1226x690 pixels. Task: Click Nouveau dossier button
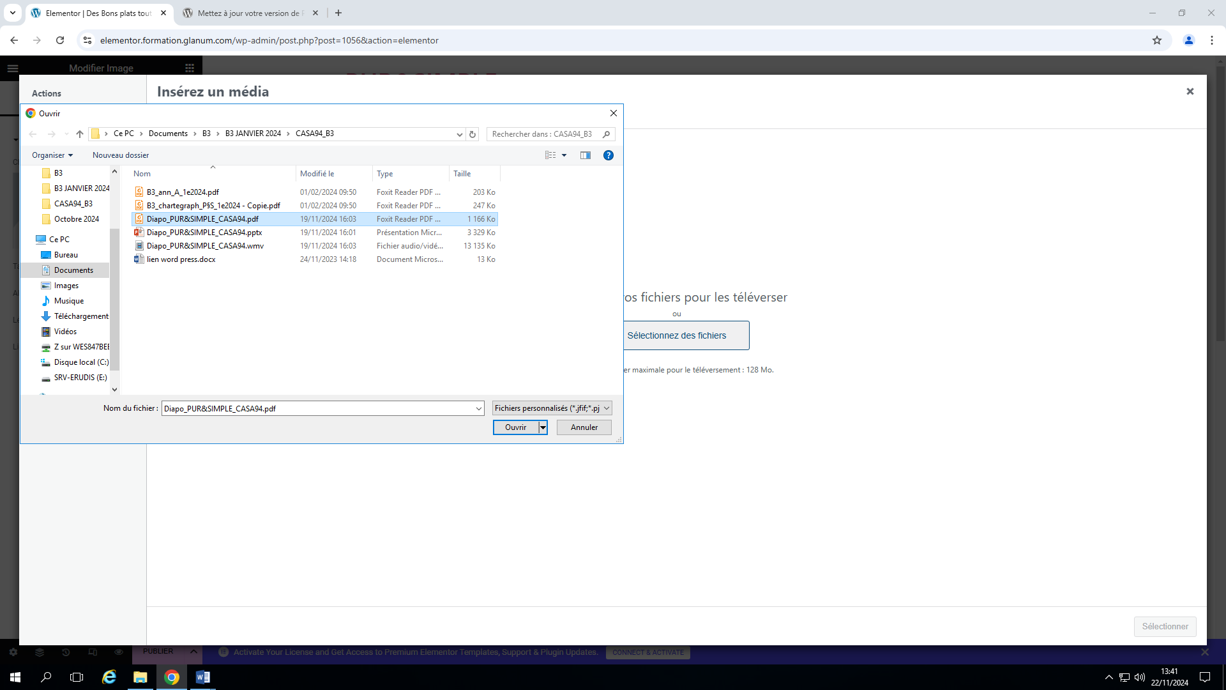[121, 155]
